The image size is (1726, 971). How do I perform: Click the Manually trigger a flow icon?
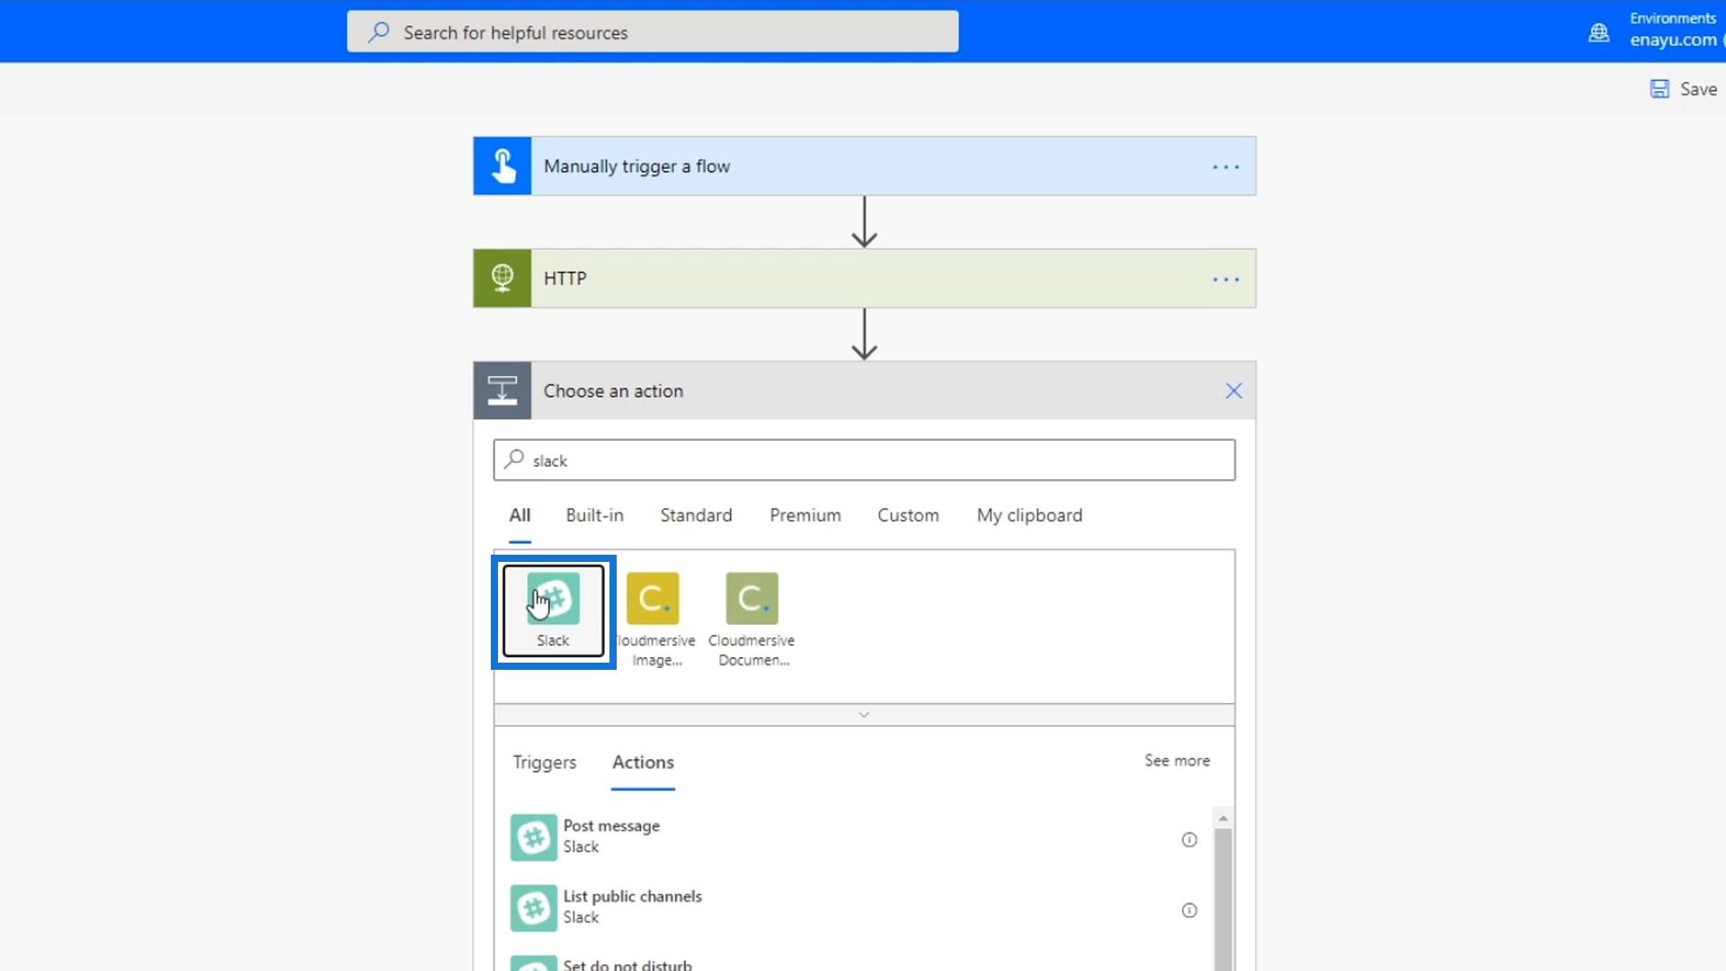tap(503, 166)
